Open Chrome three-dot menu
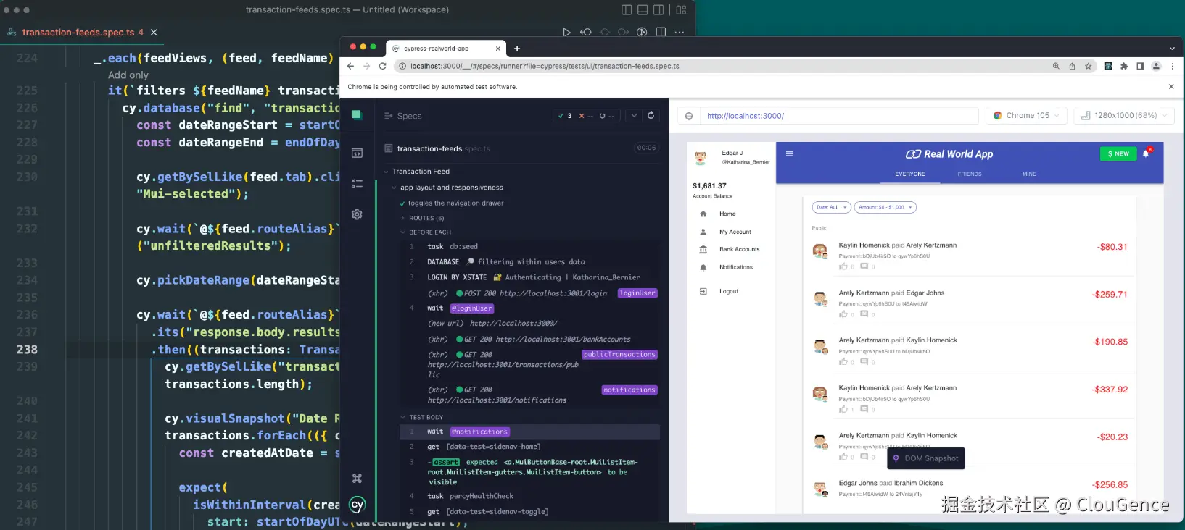1185x530 pixels. point(1172,66)
